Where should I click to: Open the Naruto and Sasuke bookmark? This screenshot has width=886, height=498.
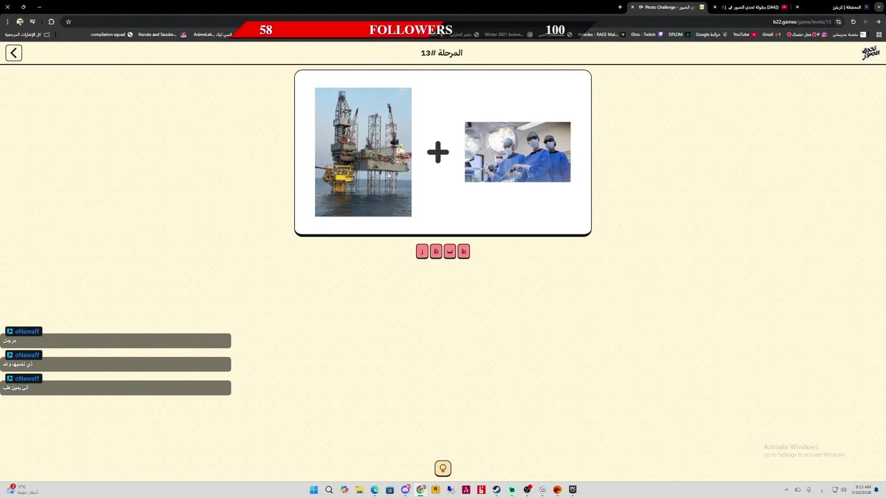coord(162,35)
